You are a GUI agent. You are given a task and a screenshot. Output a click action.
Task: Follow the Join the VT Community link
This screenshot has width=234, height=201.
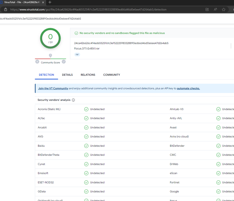[53, 88]
